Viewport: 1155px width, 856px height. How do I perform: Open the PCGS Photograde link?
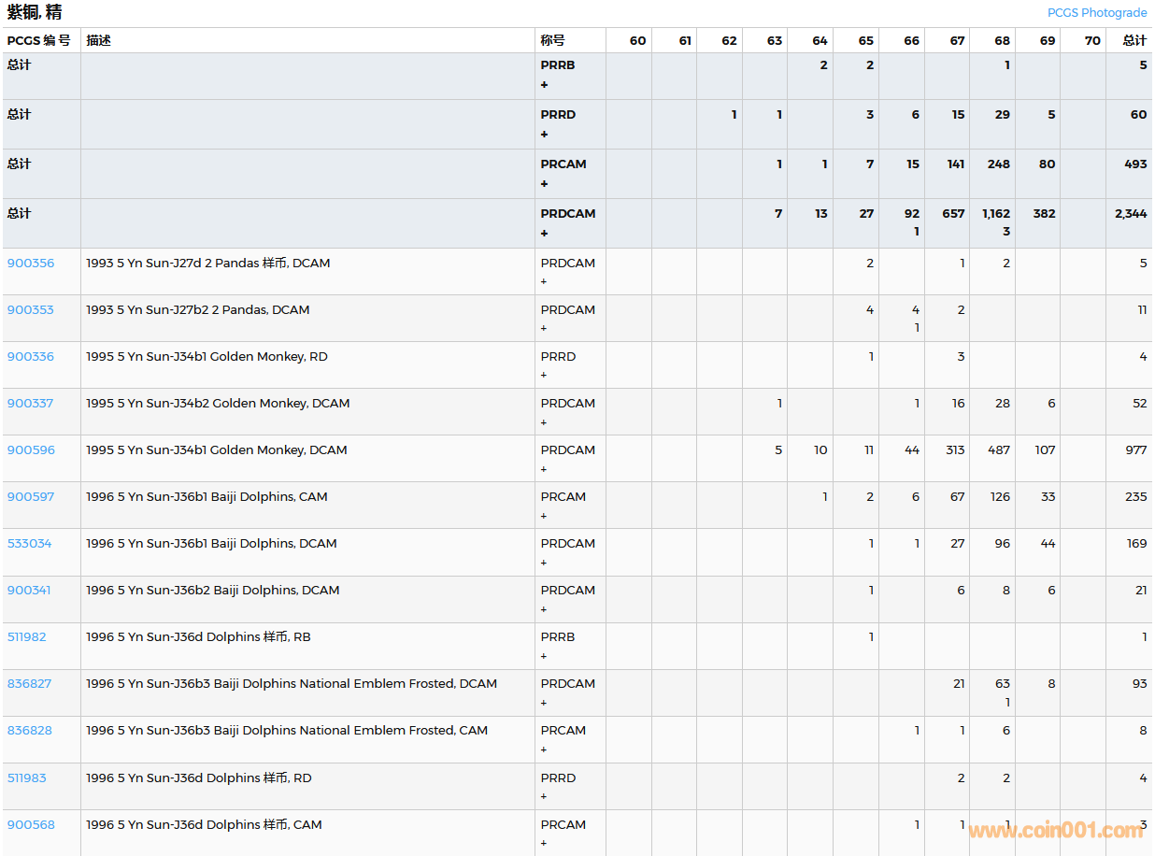point(1096,13)
